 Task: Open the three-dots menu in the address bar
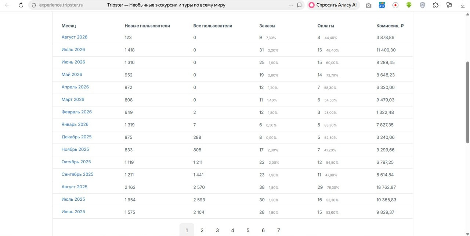coord(291,5)
